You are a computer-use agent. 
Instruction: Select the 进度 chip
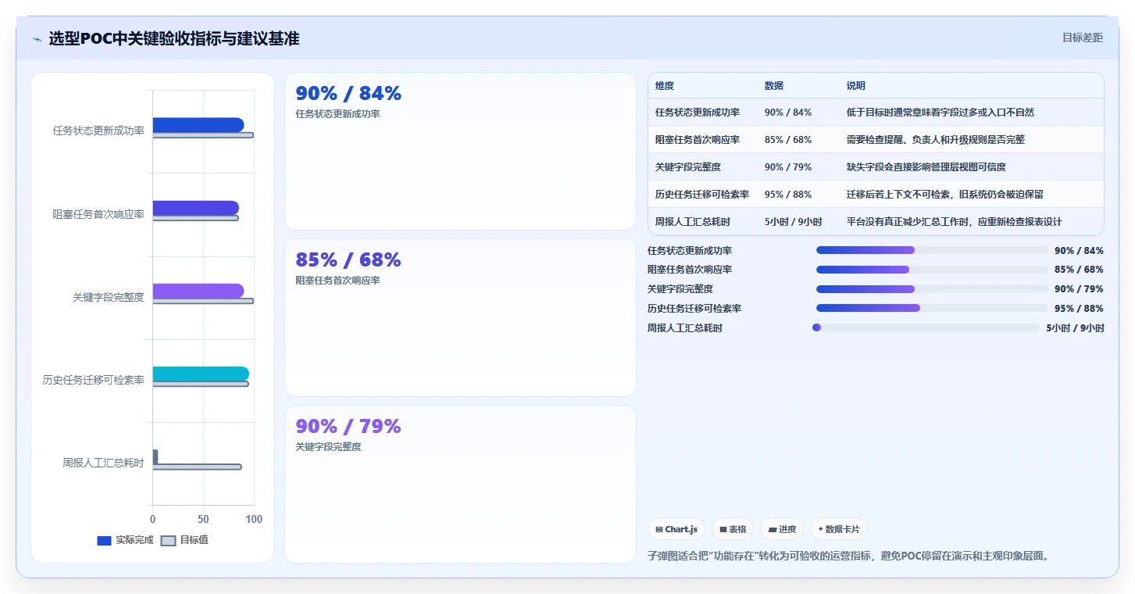pyautogui.click(x=782, y=529)
